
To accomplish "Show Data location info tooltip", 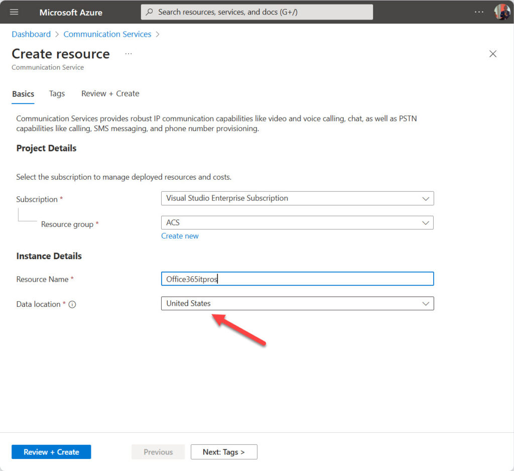I will 72,304.
